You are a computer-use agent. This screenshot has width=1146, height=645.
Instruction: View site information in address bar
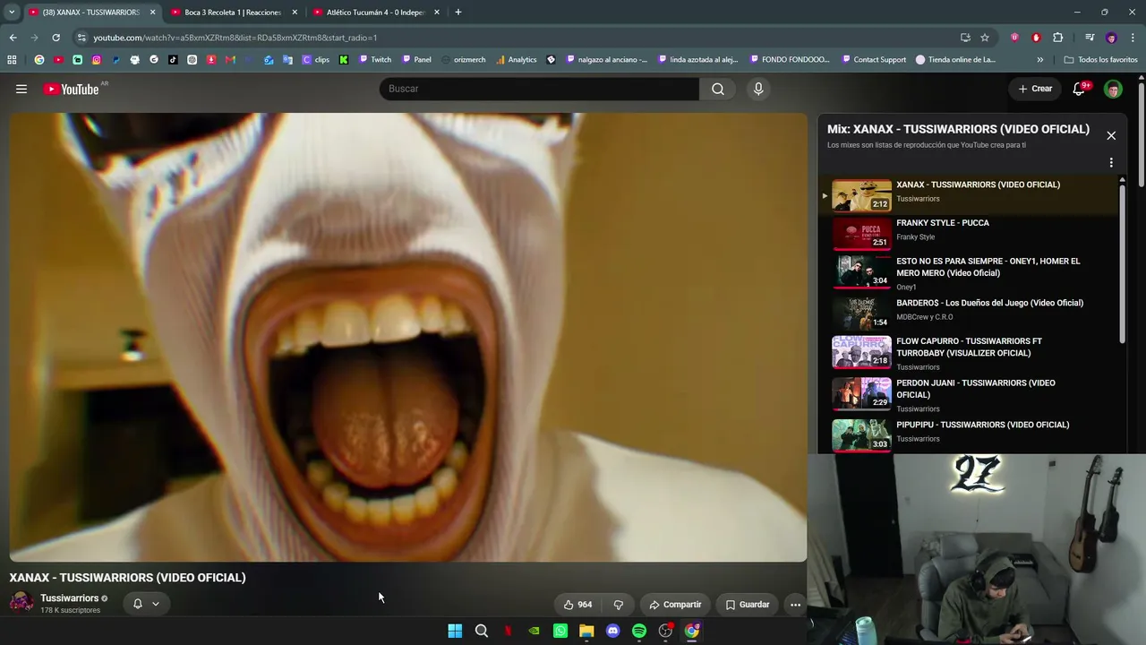click(81, 38)
